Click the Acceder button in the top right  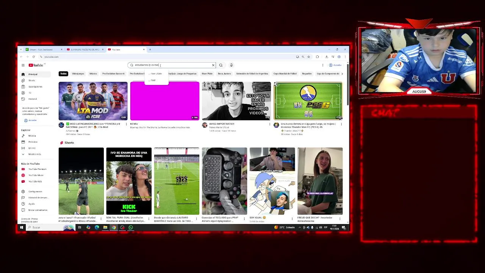click(x=335, y=65)
